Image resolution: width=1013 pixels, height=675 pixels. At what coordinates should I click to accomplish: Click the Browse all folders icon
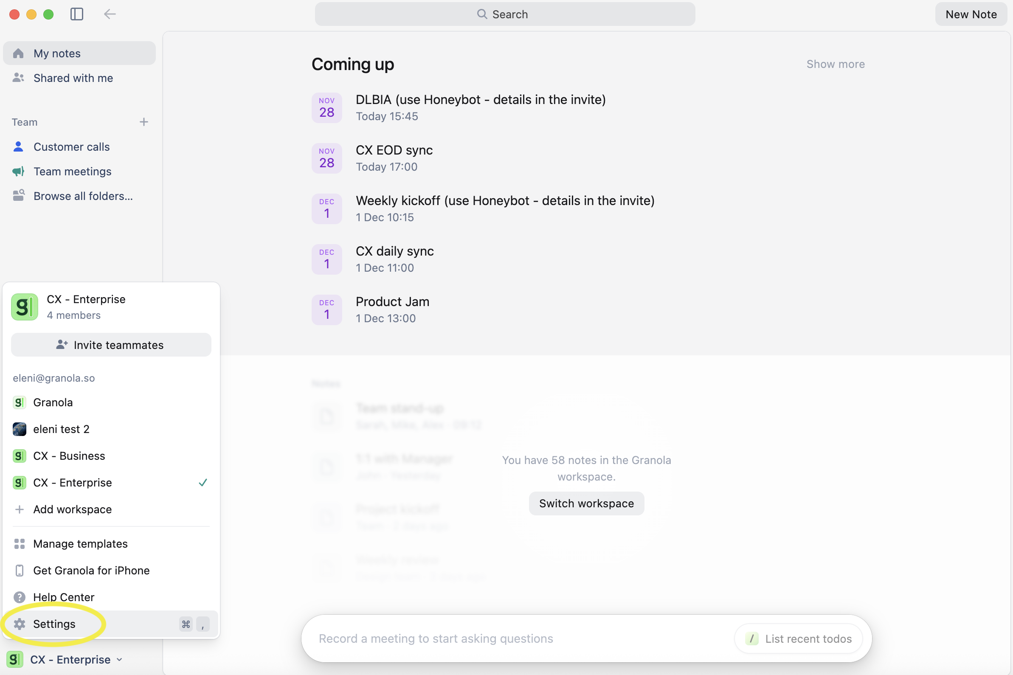click(18, 195)
